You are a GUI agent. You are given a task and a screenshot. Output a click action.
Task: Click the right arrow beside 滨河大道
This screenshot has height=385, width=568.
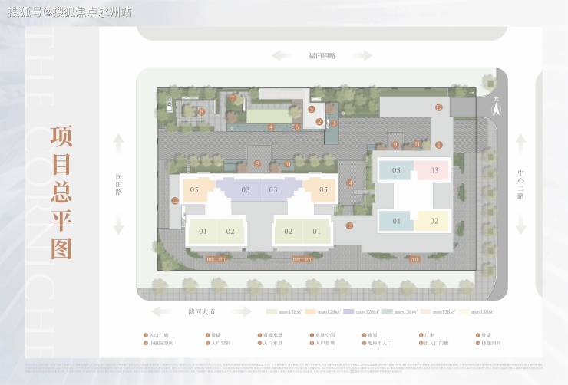click(242, 311)
